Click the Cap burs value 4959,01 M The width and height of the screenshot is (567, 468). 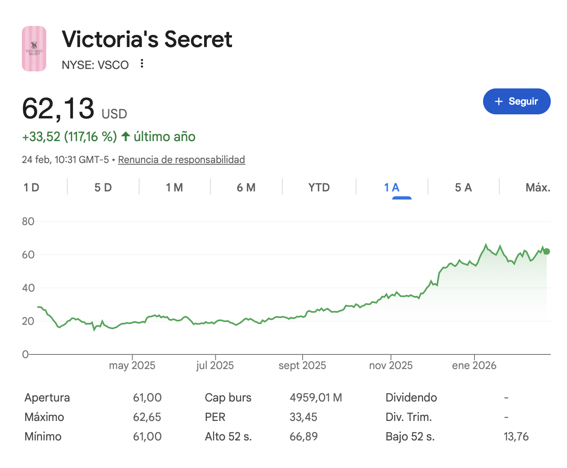tap(316, 397)
